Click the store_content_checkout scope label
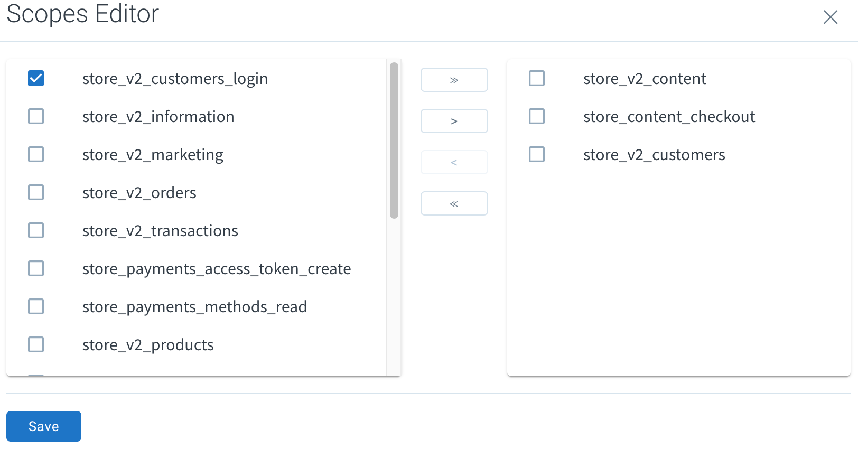This screenshot has height=449, width=858. pyautogui.click(x=669, y=117)
